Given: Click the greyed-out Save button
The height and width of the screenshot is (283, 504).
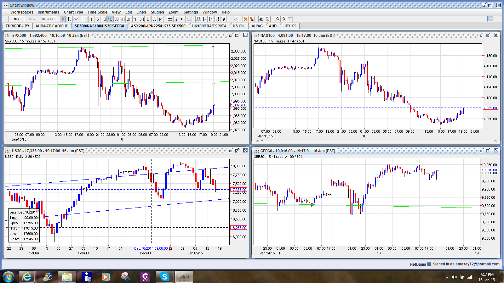Looking at the screenshot, I should 32,19.
